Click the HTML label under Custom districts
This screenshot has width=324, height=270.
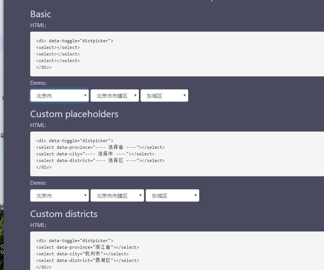[x=38, y=225]
